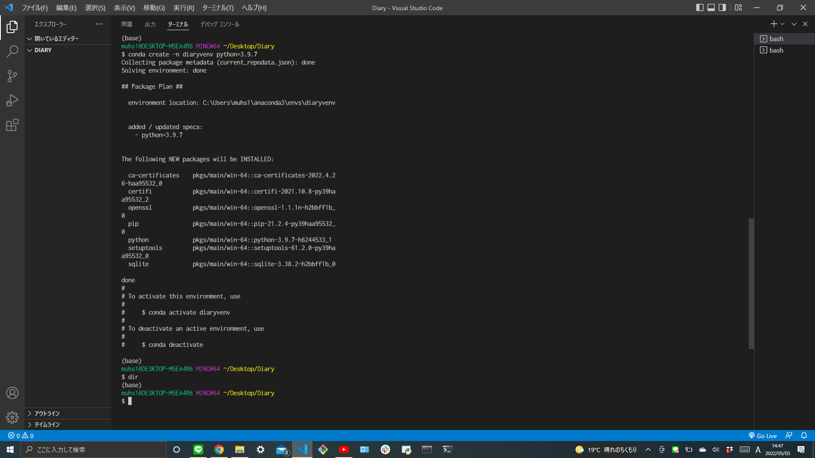
Task: Open the launch profile dropdown arrow
Action: tap(782, 24)
